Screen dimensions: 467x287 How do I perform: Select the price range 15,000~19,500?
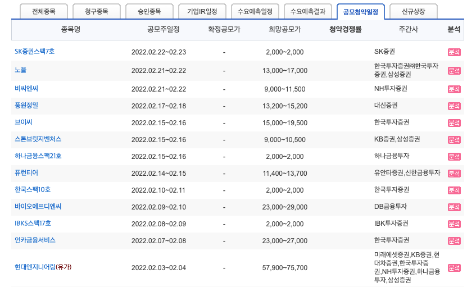[x=285, y=122]
